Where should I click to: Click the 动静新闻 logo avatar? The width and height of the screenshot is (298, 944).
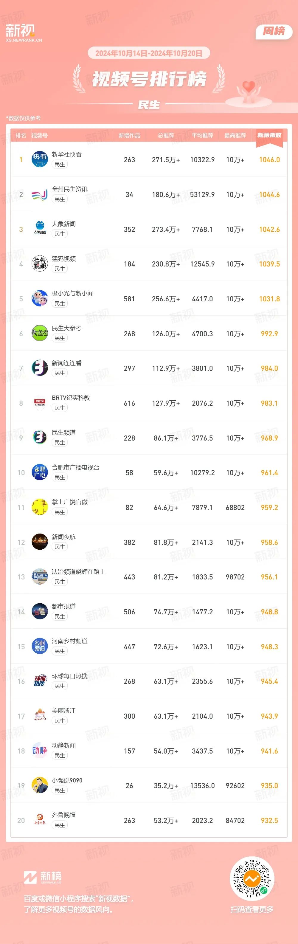40,751
